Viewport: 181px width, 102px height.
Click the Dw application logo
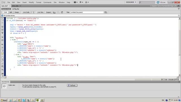click(x=3, y=2)
